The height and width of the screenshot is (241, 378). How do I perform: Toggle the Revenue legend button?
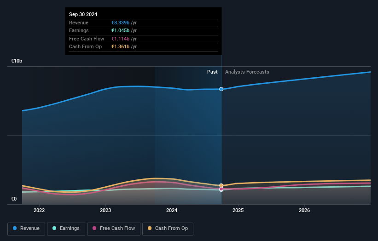click(26, 229)
